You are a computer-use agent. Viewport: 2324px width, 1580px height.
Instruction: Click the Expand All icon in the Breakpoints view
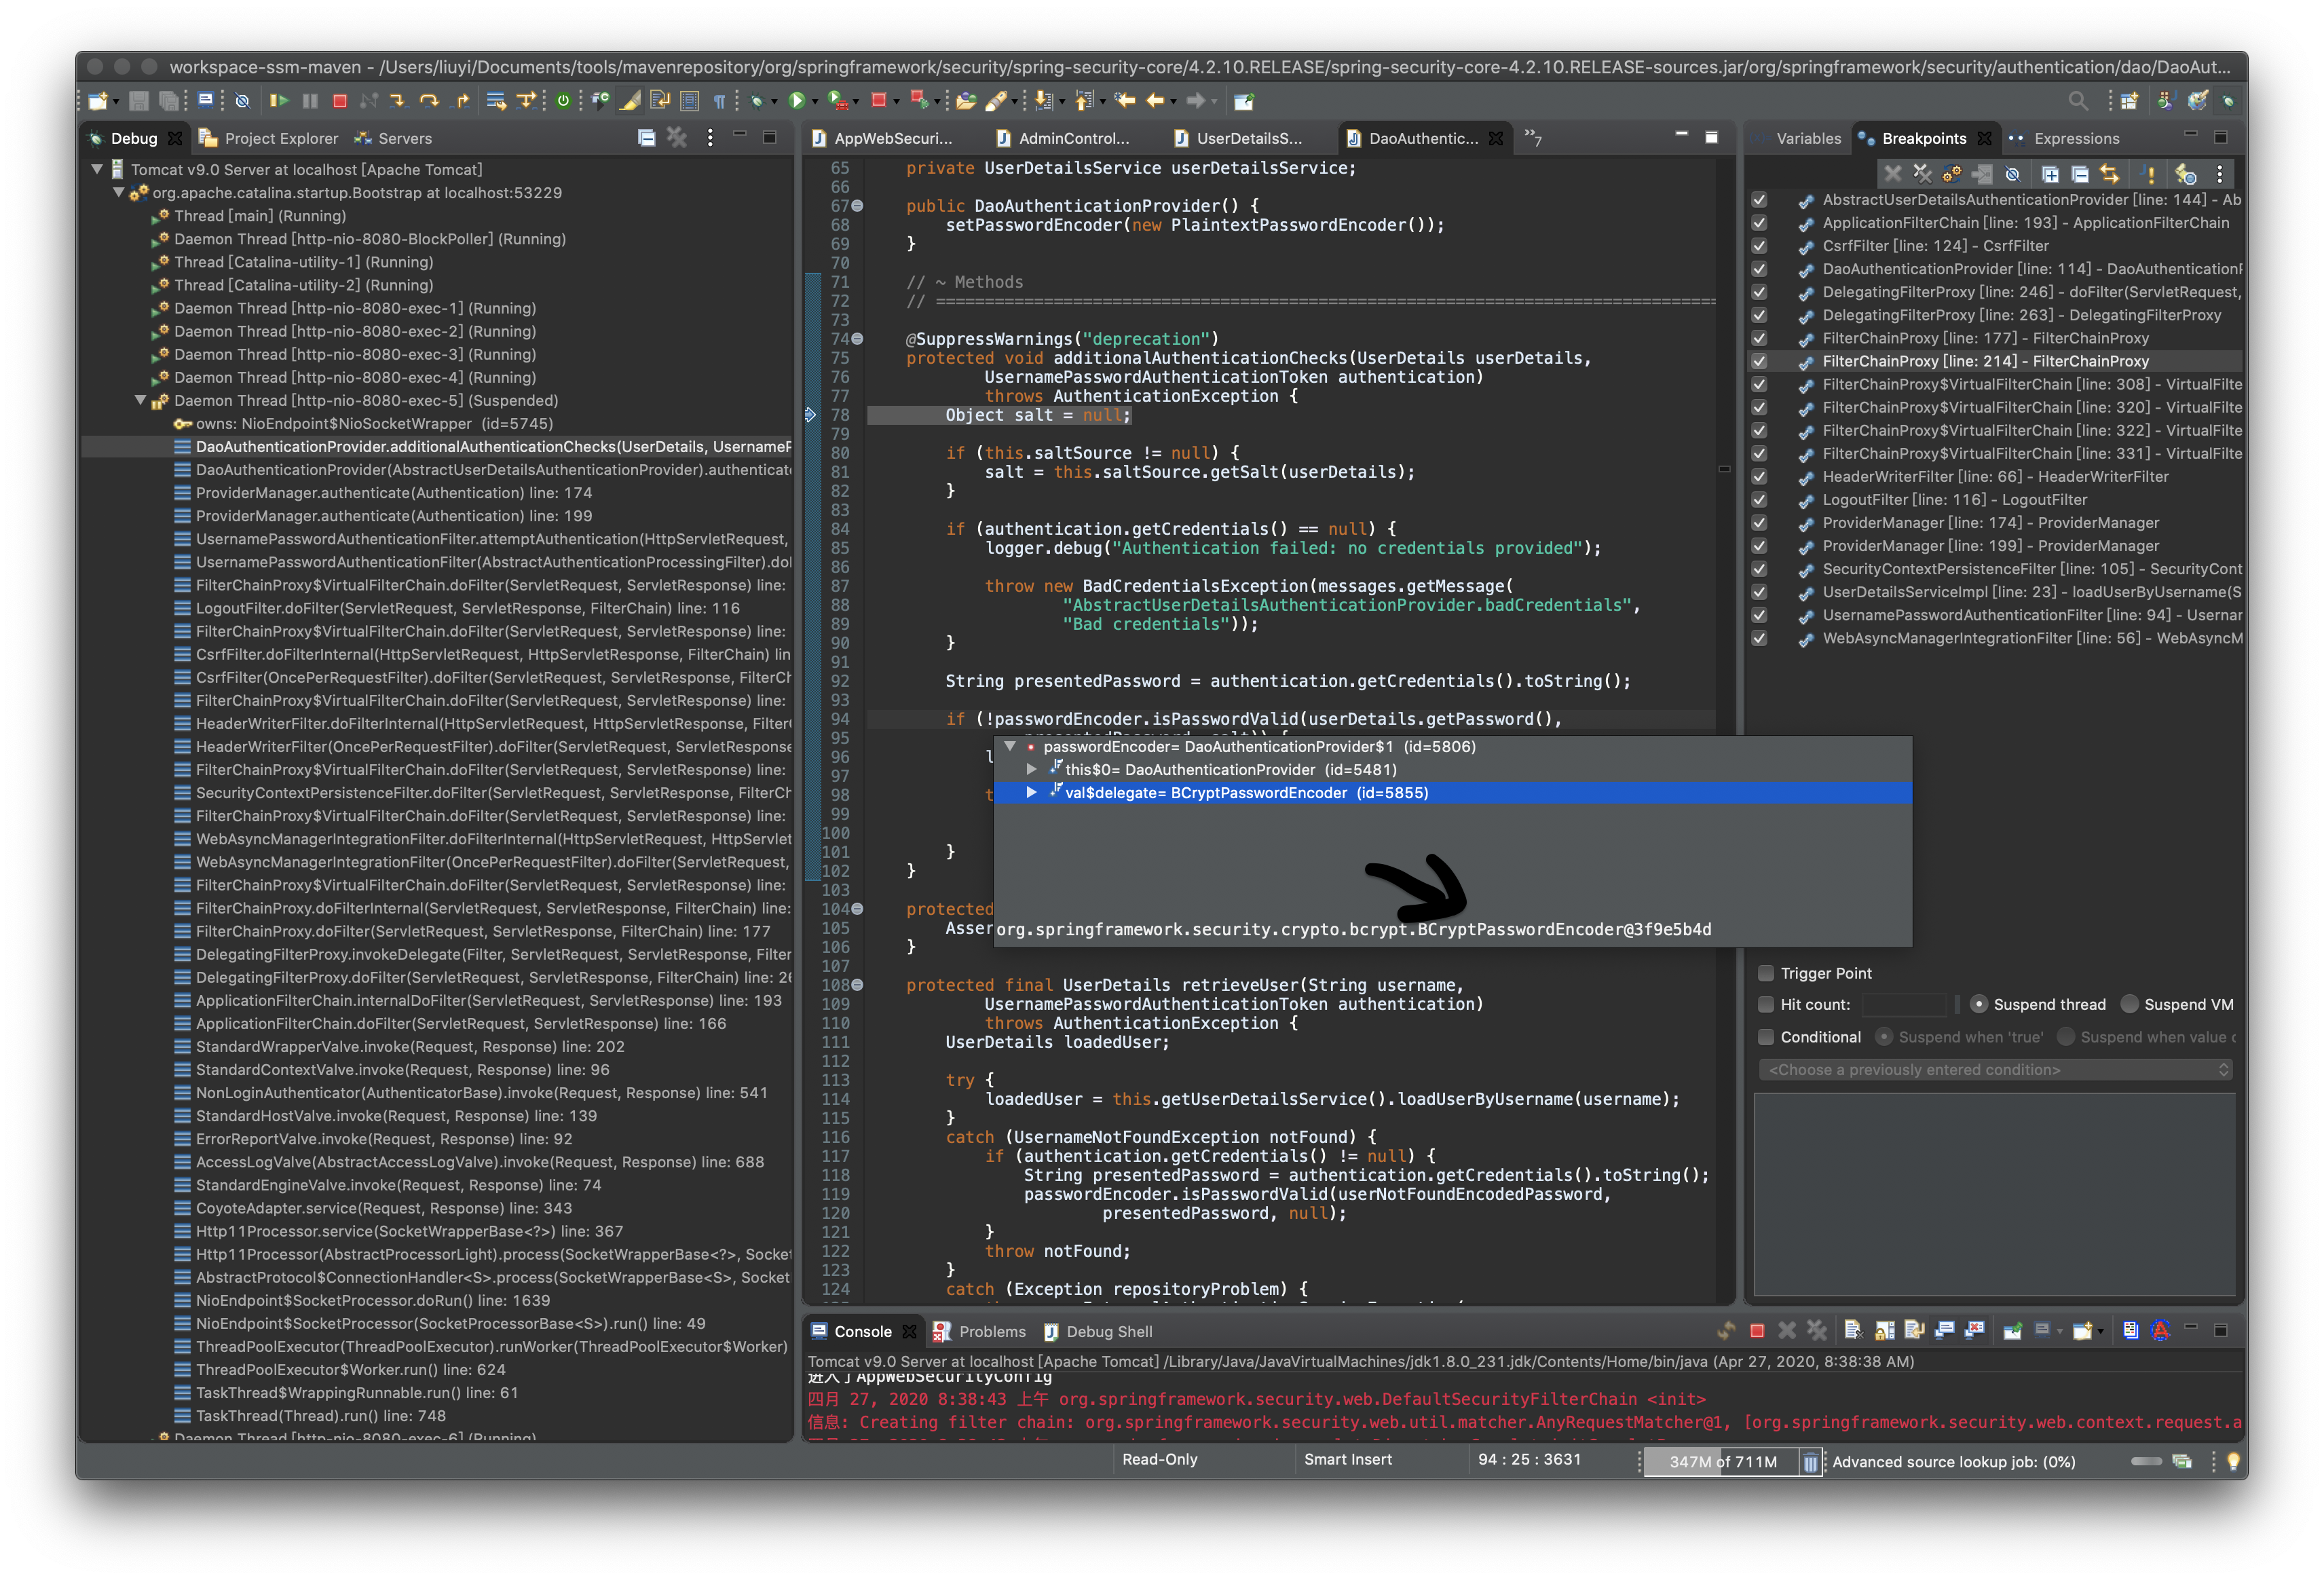click(2050, 174)
